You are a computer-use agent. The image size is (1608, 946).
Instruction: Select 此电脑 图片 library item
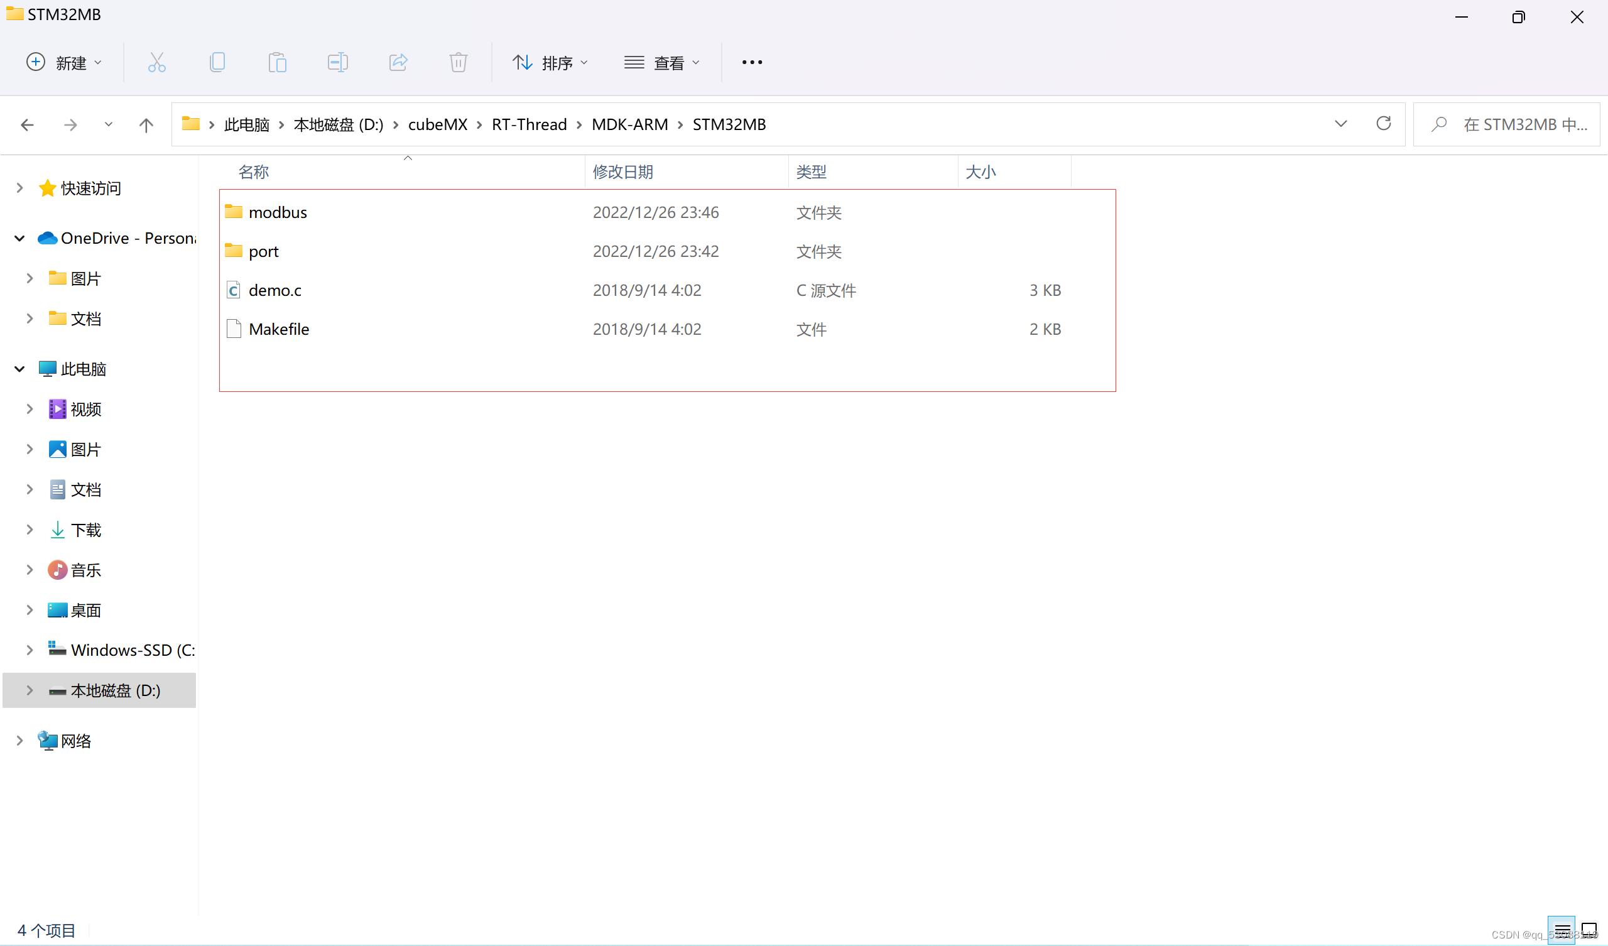coord(85,450)
